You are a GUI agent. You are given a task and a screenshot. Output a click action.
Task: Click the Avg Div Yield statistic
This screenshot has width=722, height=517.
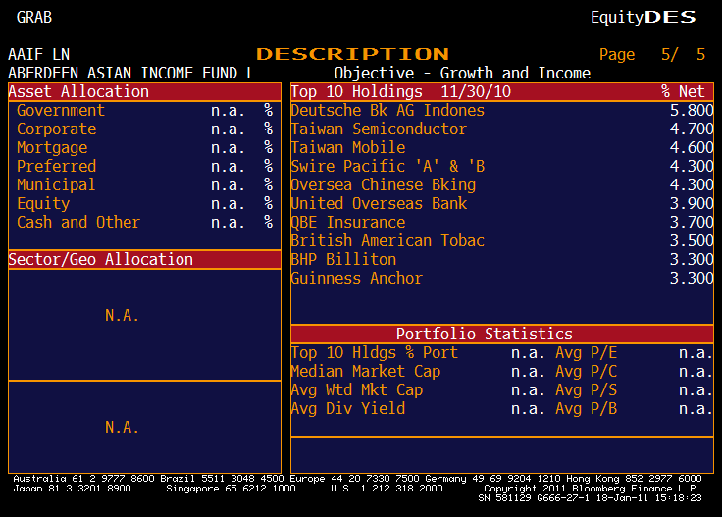click(347, 409)
